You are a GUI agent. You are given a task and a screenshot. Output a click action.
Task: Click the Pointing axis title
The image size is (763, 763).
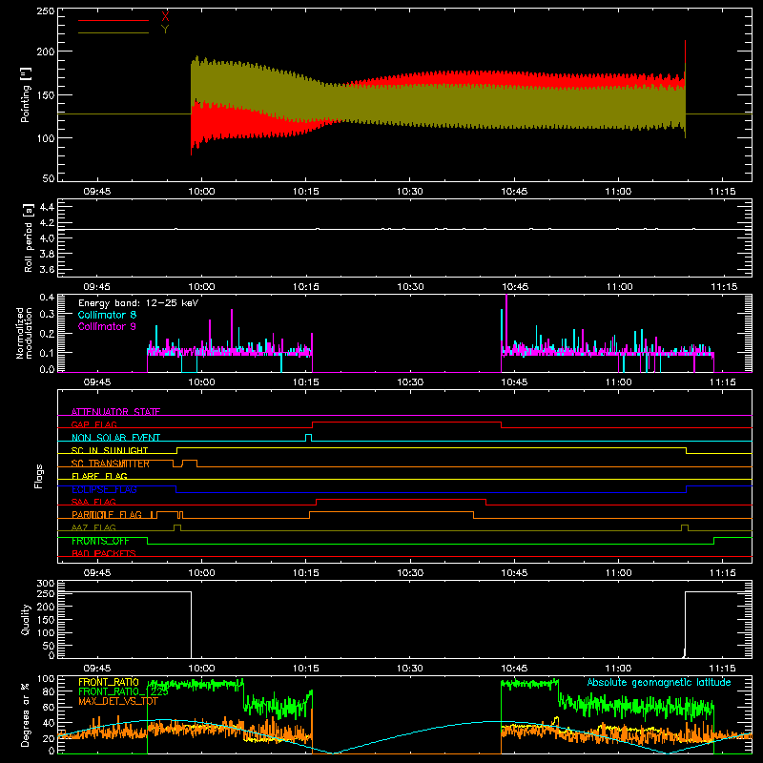click(26, 94)
